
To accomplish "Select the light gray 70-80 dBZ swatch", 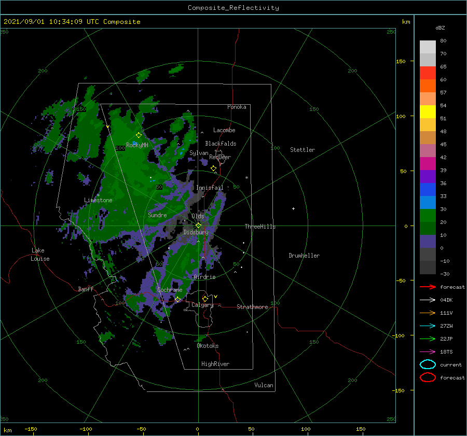I will point(428,47).
